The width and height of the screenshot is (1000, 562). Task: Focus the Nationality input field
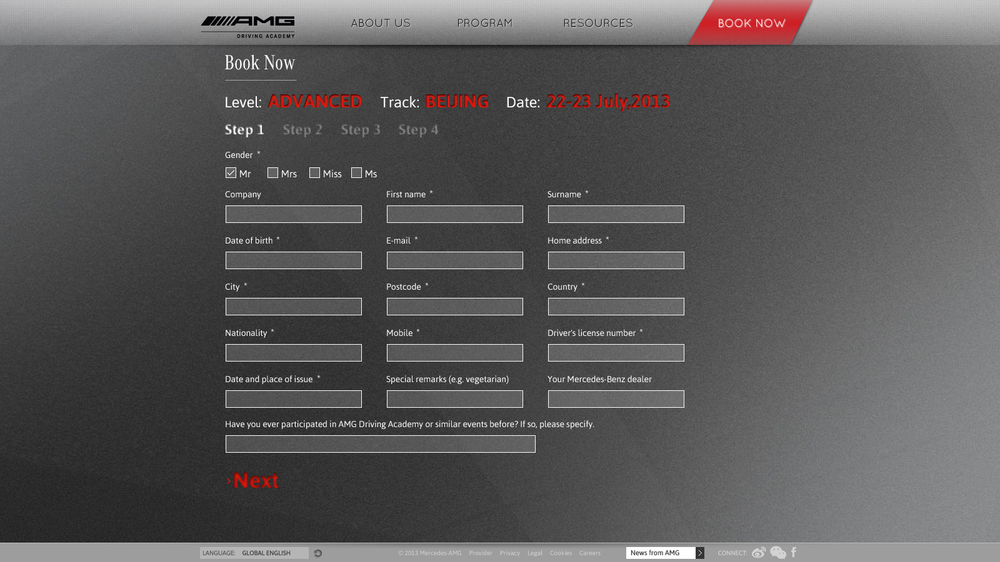click(293, 353)
